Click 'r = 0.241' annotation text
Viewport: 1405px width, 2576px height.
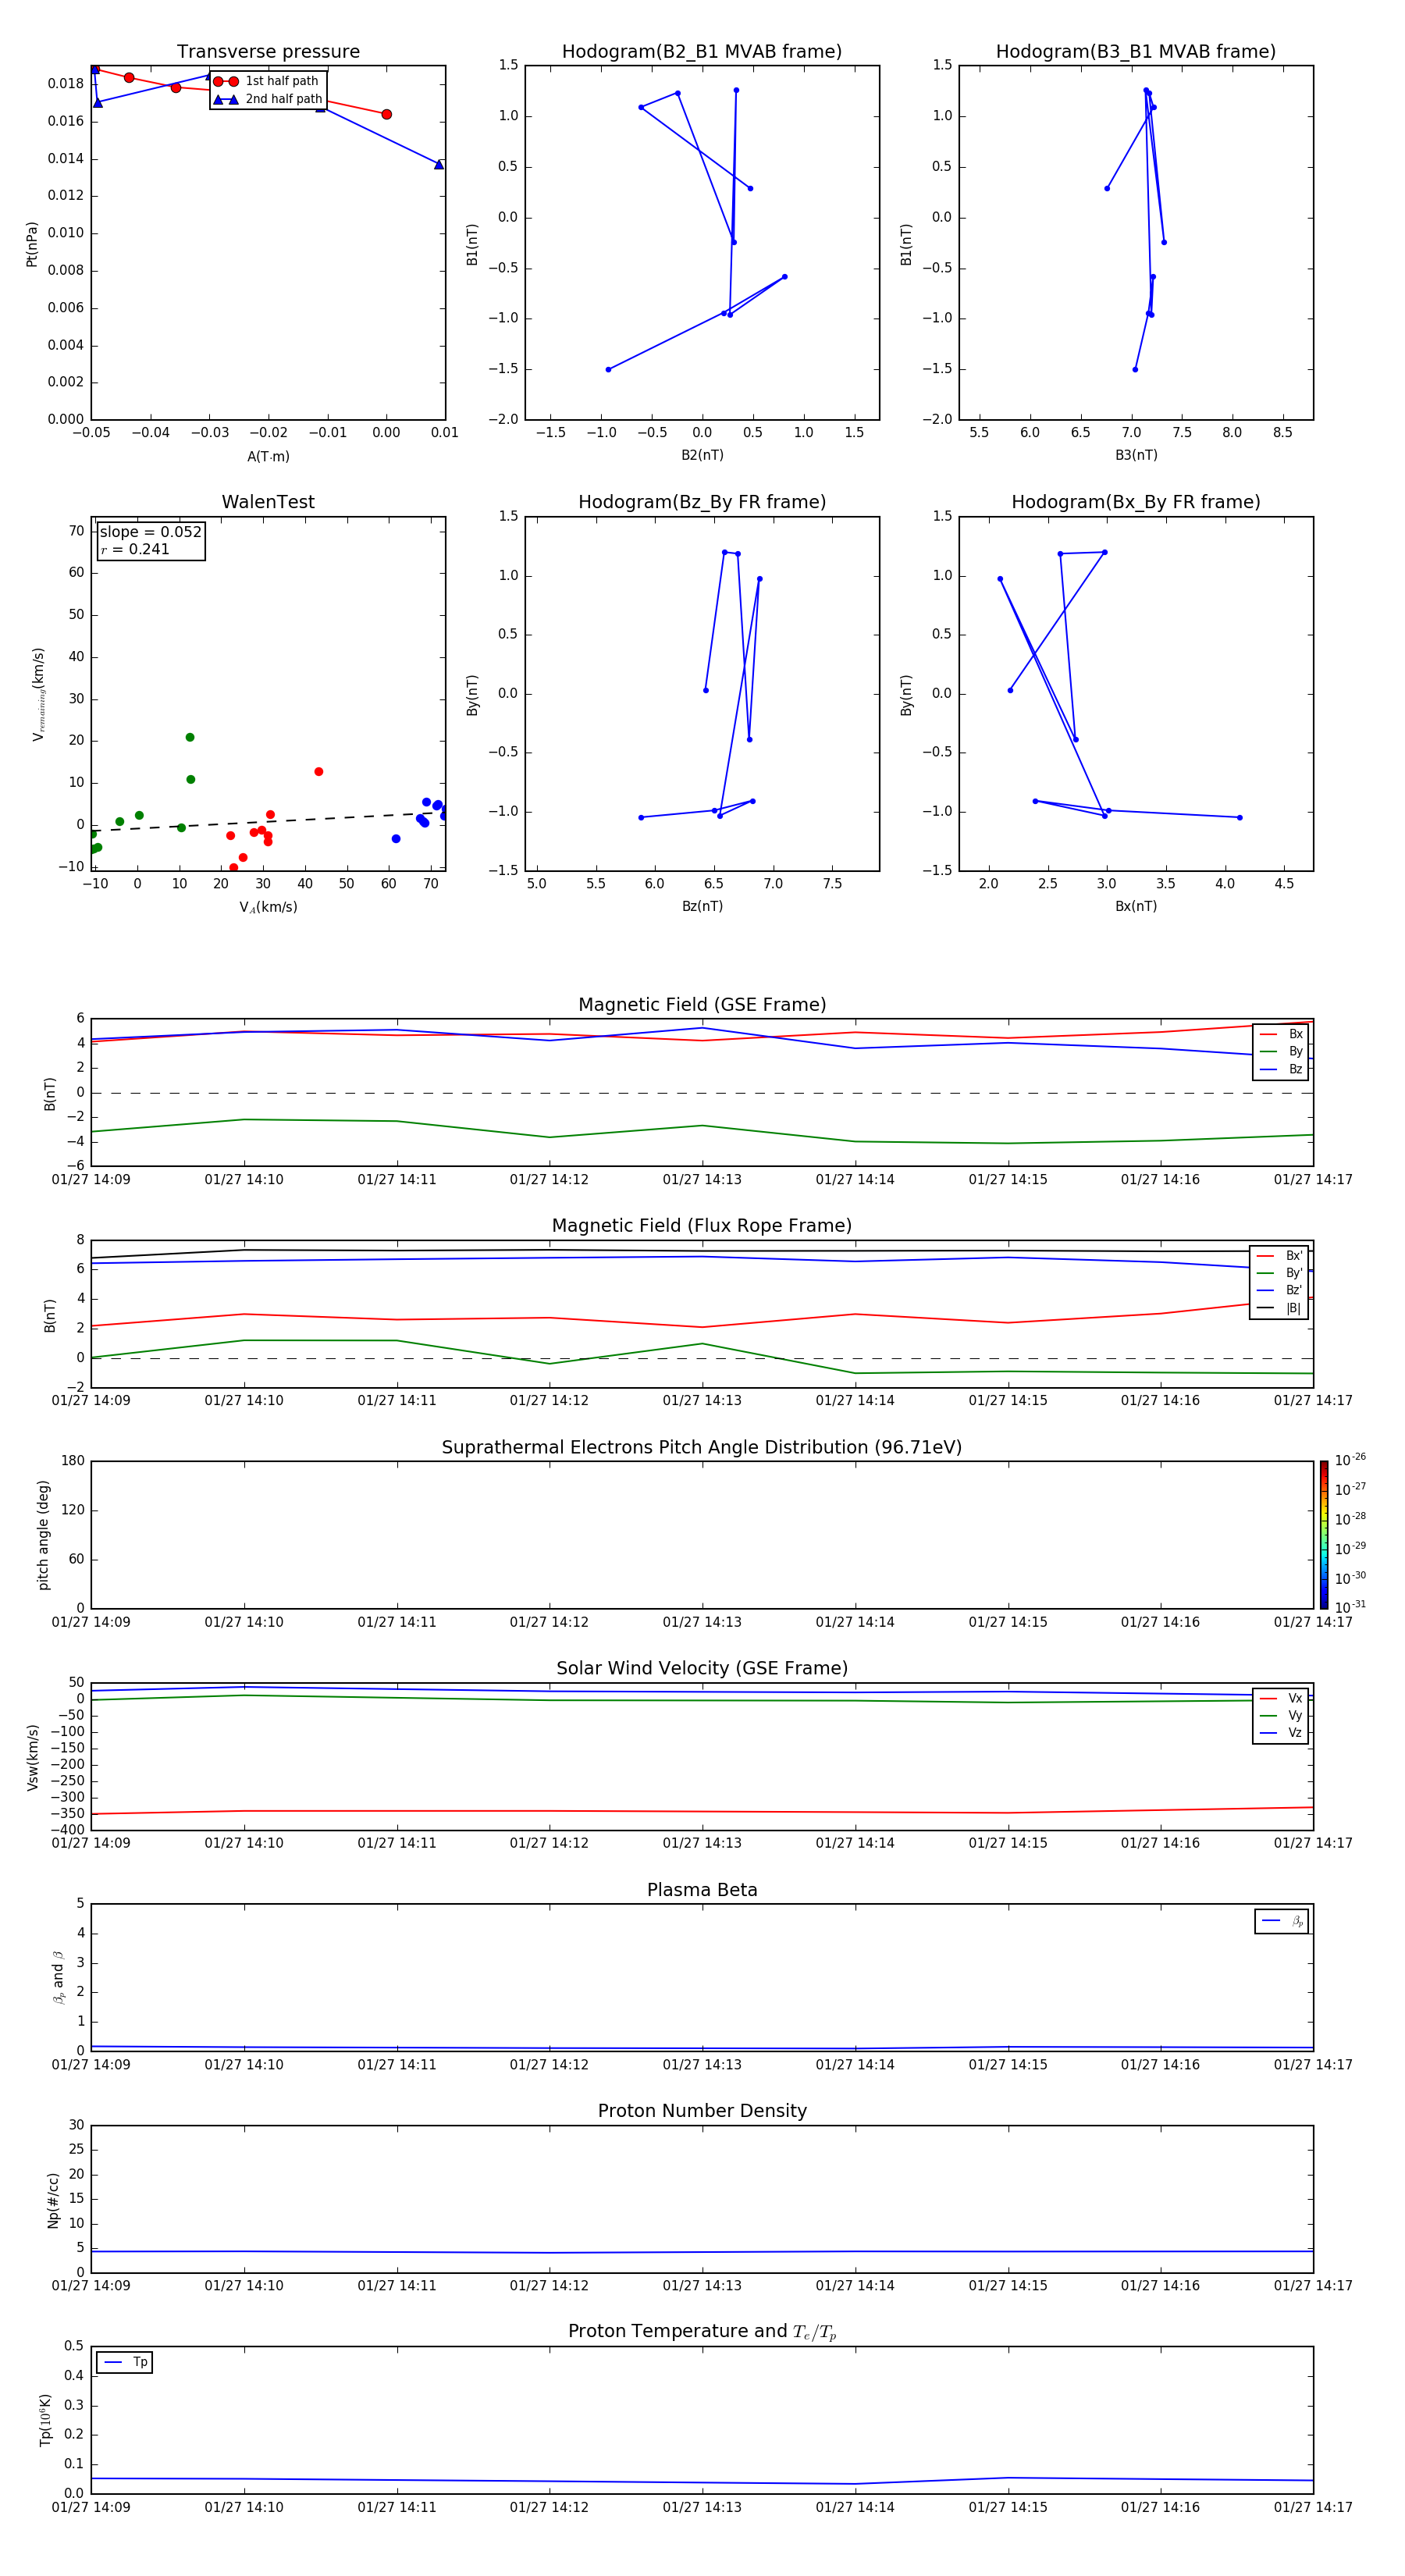pyautogui.click(x=135, y=549)
